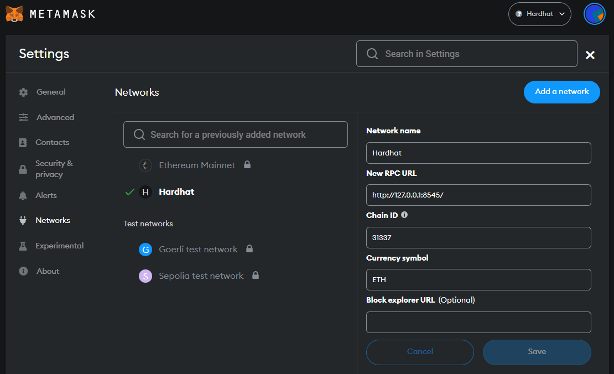Screen dimensions: 614x374
Task: Click the Networks plug icon
Action: (x=23, y=221)
